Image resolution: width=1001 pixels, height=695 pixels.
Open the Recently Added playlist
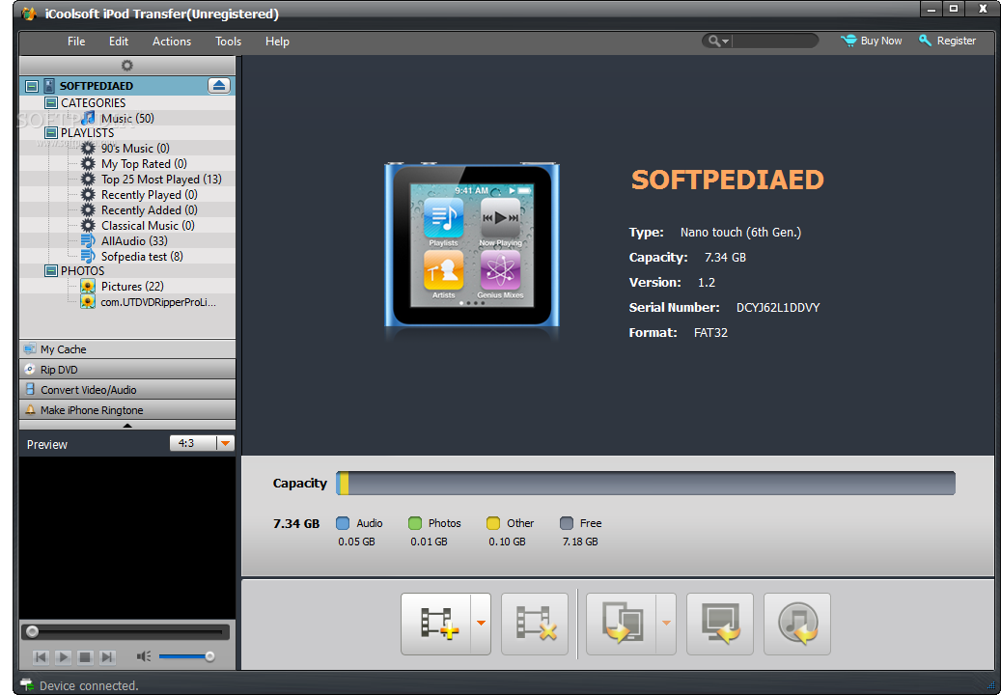click(149, 210)
